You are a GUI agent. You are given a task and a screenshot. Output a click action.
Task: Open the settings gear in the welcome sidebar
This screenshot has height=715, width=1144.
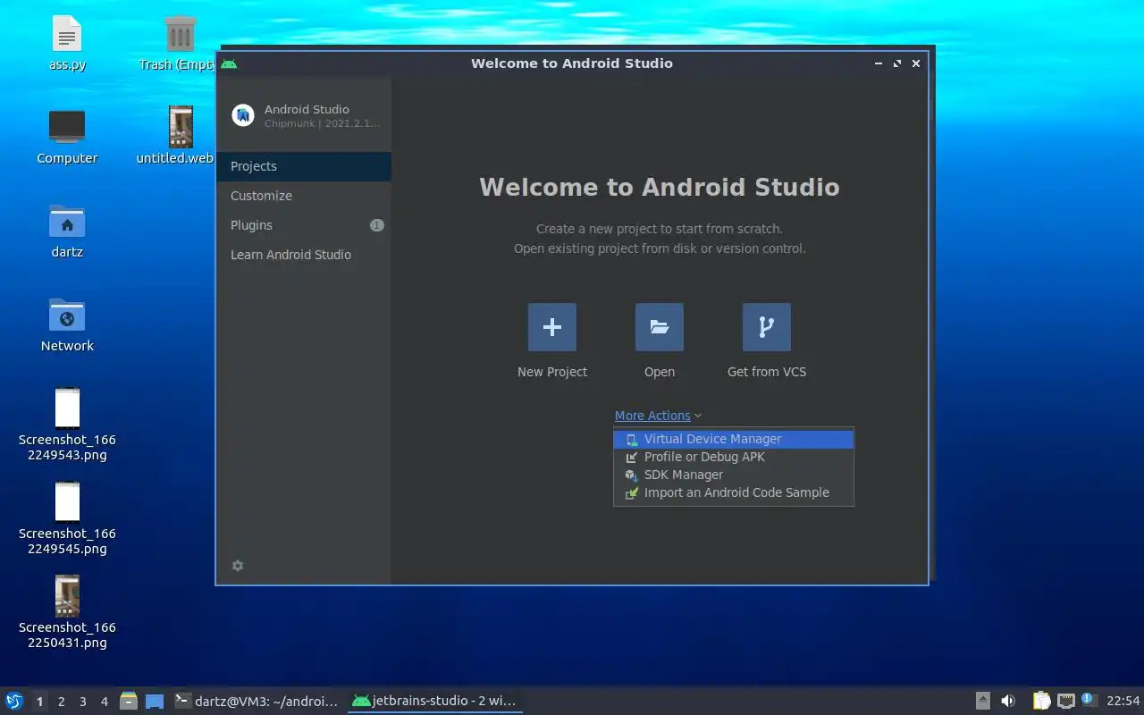coord(238,566)
